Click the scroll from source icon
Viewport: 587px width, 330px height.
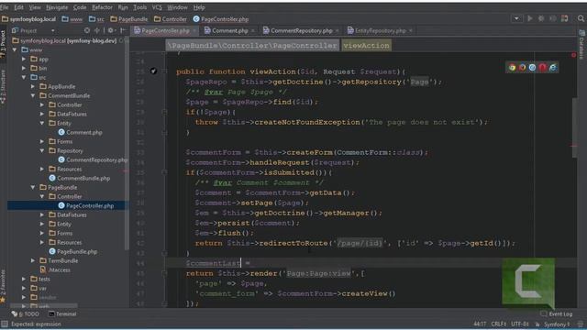click(x=87, y=30)
